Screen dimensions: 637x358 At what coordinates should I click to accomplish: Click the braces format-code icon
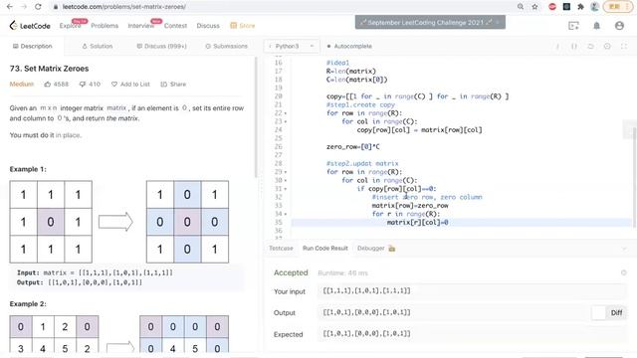[x=574, y=47]
